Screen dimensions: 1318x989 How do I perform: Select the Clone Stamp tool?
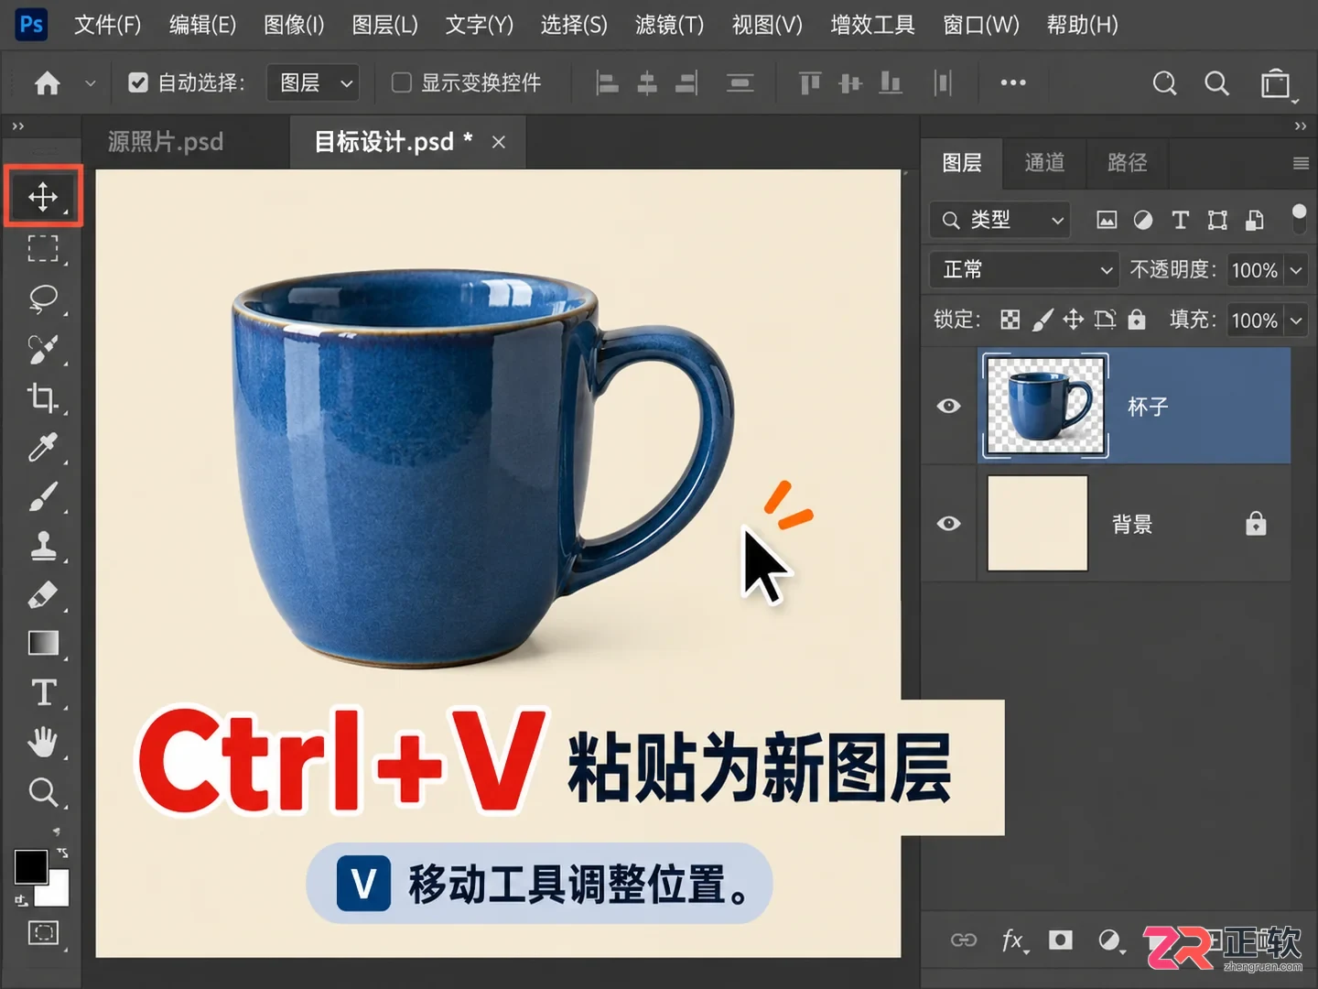(x=43, y=546)
